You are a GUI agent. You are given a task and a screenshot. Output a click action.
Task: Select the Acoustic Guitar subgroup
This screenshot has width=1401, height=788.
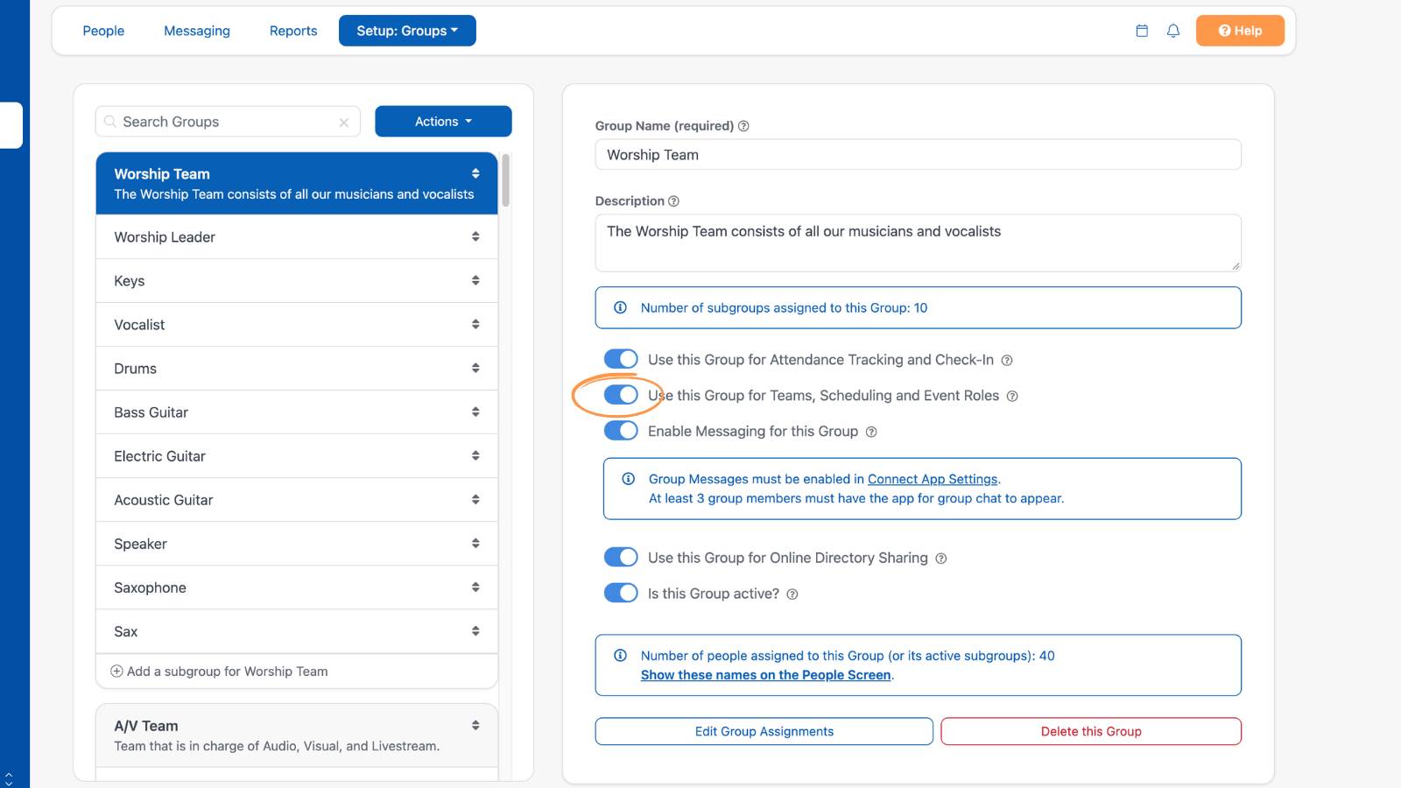point(297,500)
